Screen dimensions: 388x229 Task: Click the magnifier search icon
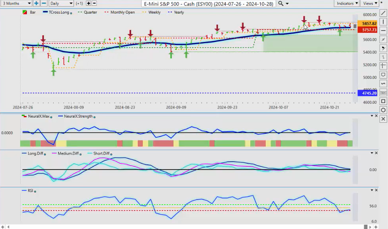[281, 3]
